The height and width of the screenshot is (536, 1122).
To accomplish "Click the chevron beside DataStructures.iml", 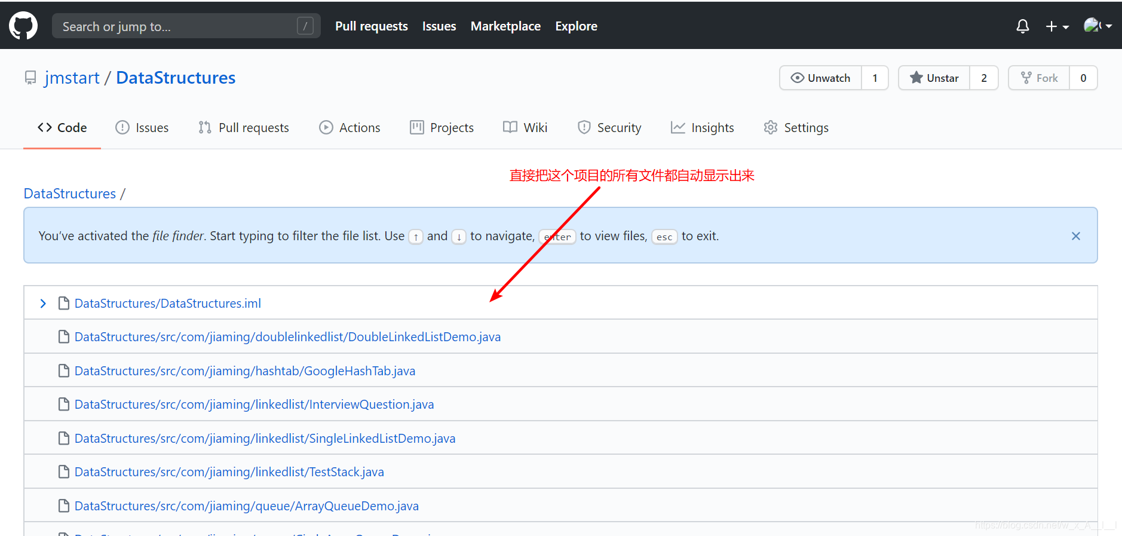I will click(43, 304).
